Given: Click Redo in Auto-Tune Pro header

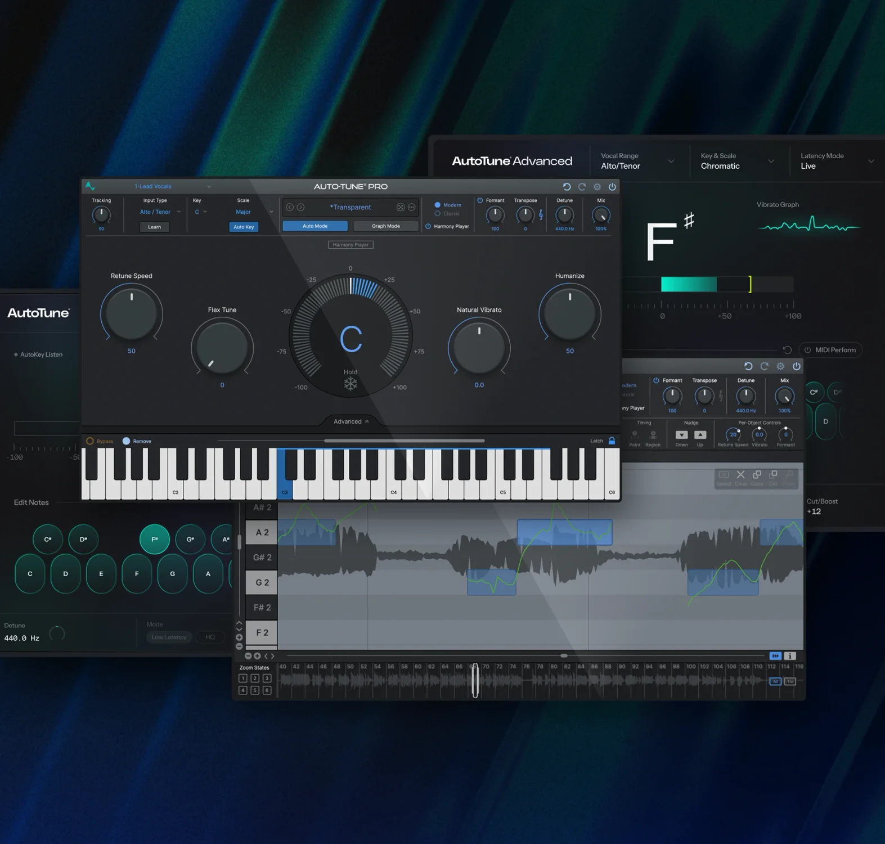Looking at the screenshot, I should [x=582, y=187].
